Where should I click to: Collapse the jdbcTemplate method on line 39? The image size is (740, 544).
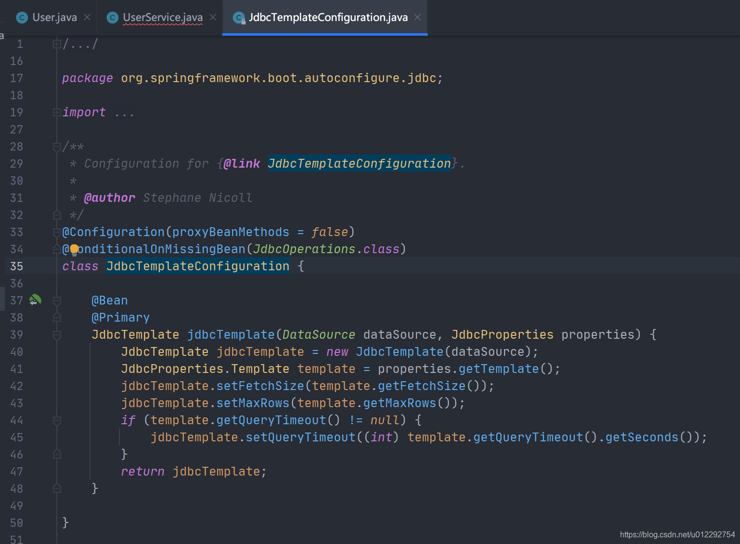click(57, 335)
